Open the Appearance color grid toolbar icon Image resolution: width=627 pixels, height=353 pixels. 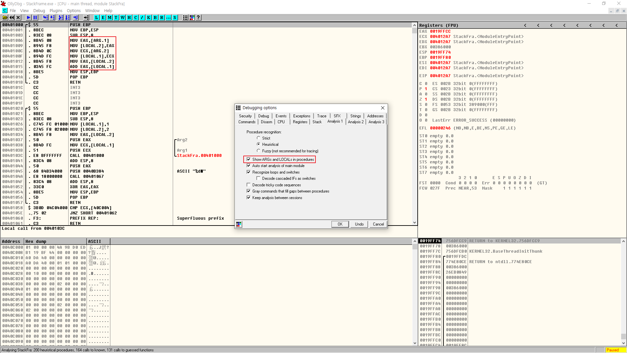[192, 18]
